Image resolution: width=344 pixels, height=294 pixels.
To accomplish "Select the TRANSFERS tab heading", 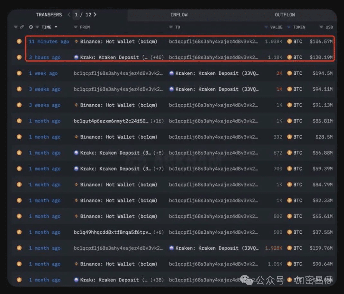I will pos(49,15).
